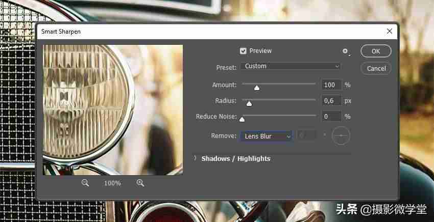Click the Preview label text
This screenshot has height=222, width=434.
(260, 51)
